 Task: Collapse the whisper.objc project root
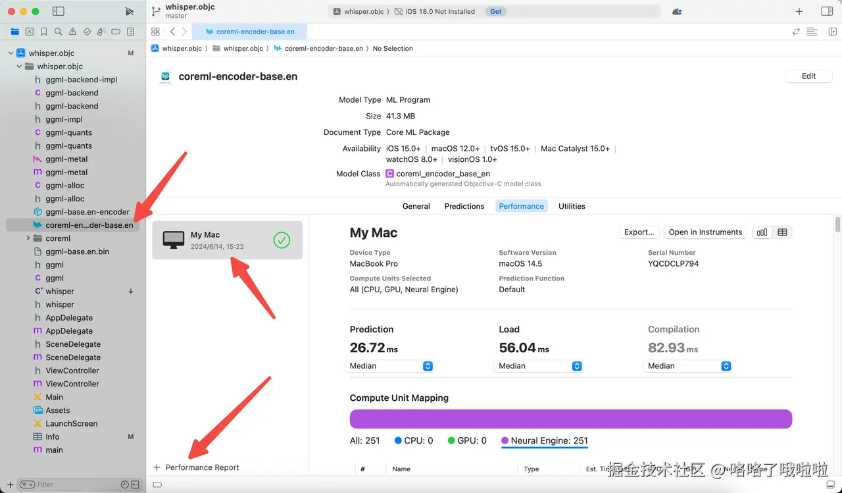point(11,53)
